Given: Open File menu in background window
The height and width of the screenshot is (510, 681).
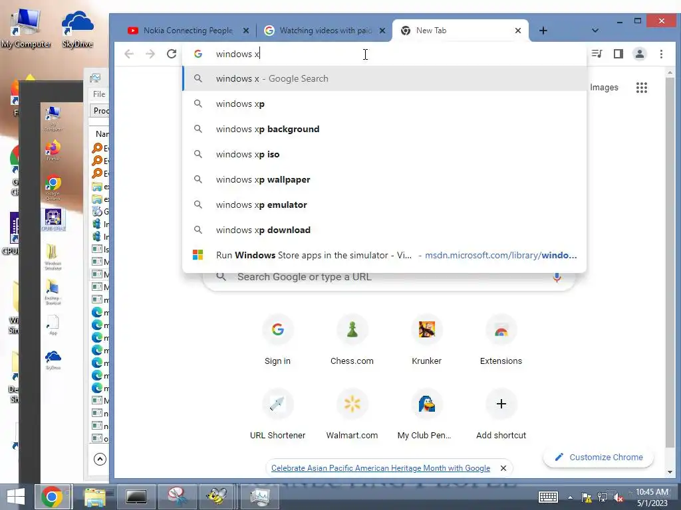Looking at the screenshot, I should click(99, 94).
